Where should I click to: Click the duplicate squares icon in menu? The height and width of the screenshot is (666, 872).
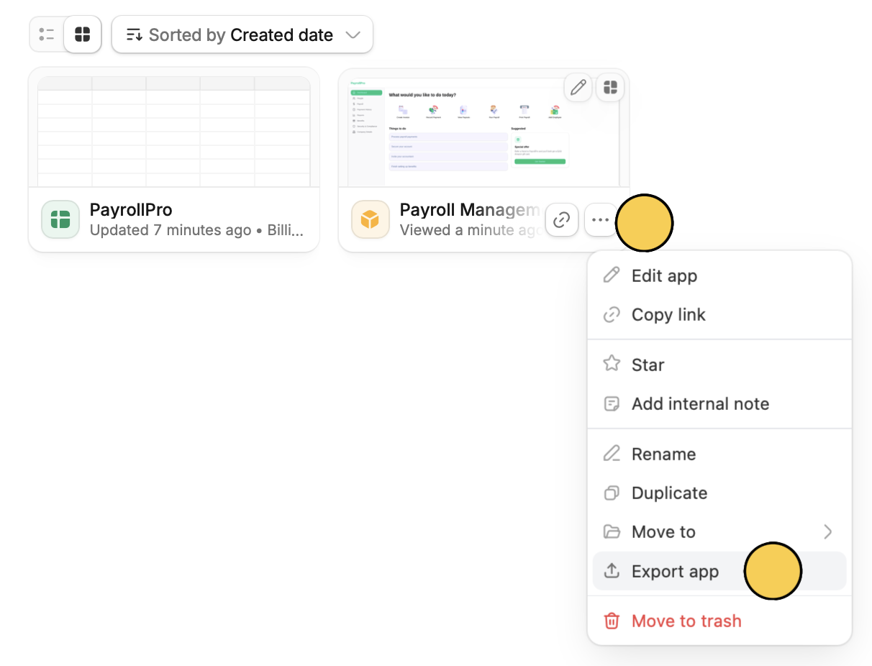pyautogui.click(x=612, y=493)
